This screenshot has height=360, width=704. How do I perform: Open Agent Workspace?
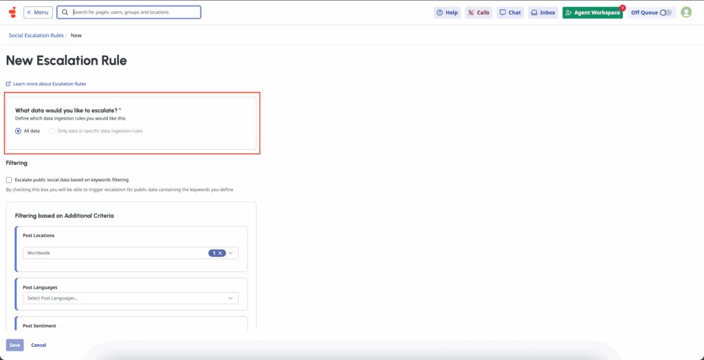592,12
